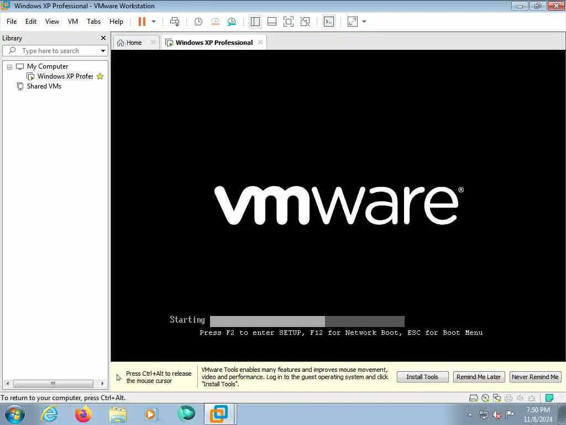Toggle the Show Library sidebar icon
Screen dimensions: 566x425
coord(255,22)
